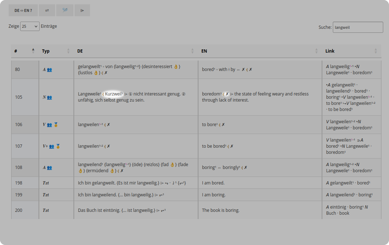Click 'I am boring.' translation cell
The width and height of the screenshot is (389, 245).
coord(260,195)
